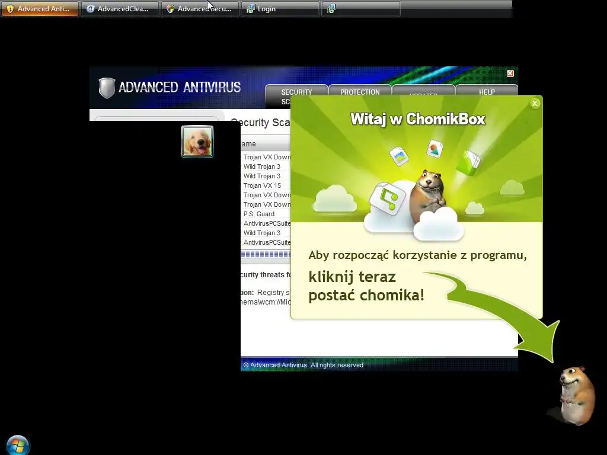This screenshot has width=607, height=455.
Task: Switch to Advanced Anti... taskbar button
Action: coord(40,8)
